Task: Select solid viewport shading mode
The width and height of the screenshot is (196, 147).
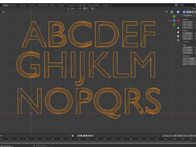Action: (x=190, y=12)
